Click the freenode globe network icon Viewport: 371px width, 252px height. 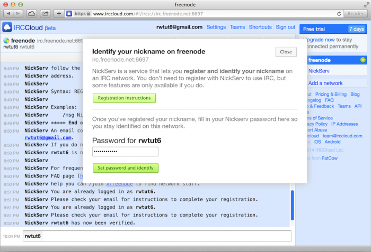coord(6,41)
